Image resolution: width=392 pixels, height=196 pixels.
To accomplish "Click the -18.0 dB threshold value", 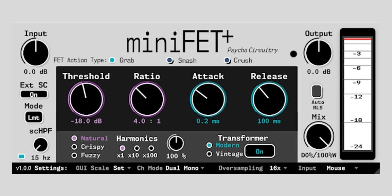I will pyautogui.click(x=86, y=121).
